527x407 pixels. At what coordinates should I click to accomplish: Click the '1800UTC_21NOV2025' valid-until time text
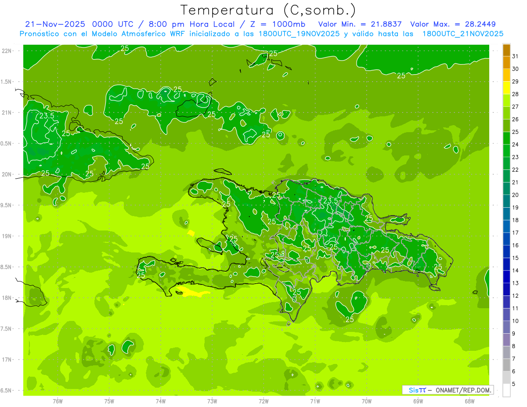click(462, 34)
